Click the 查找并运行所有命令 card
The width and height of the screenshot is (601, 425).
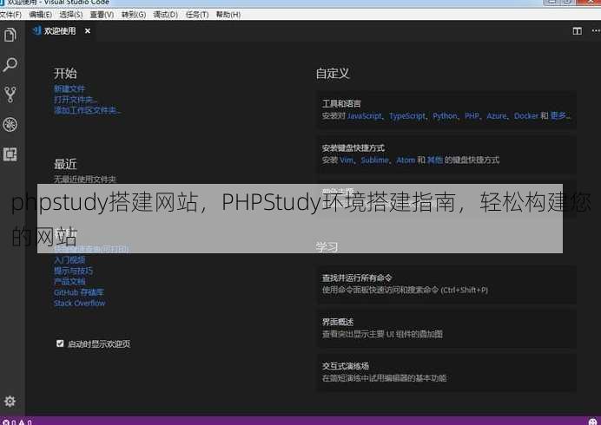point(446,284)
